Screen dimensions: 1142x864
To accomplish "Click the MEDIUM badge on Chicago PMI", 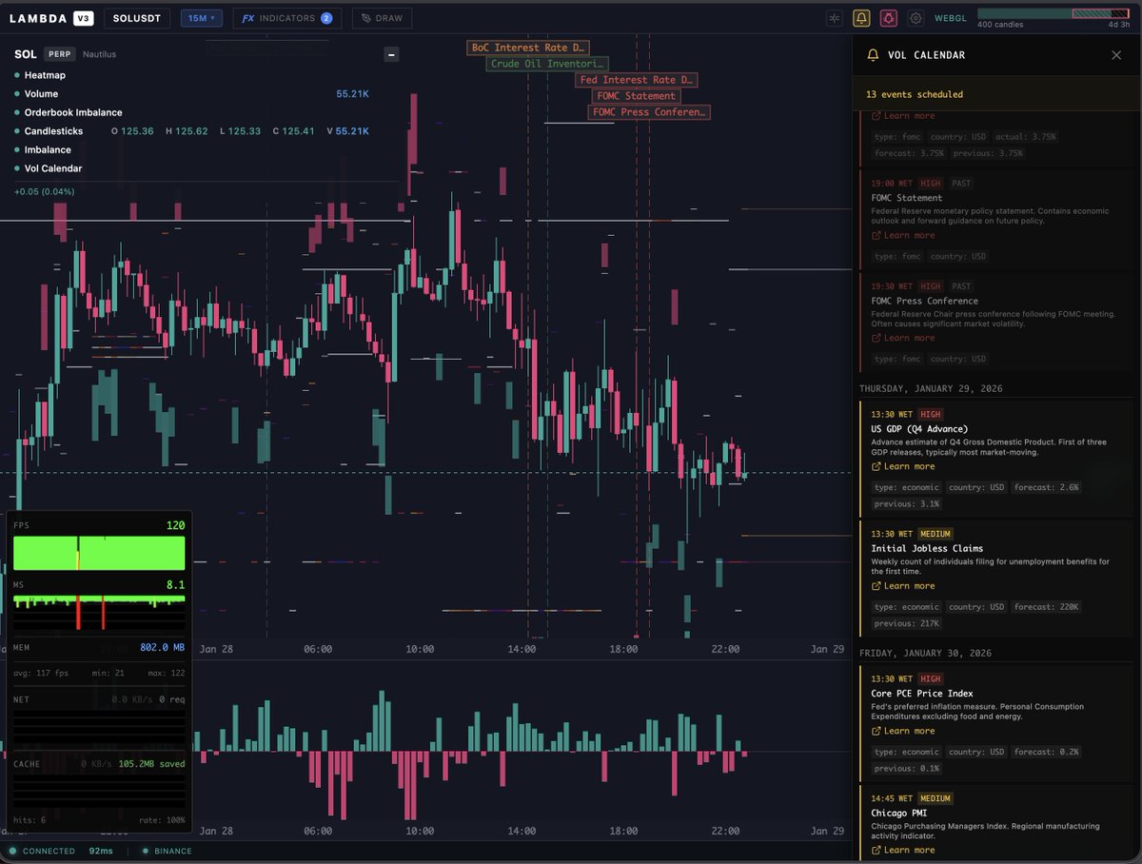I will (936, 798).
